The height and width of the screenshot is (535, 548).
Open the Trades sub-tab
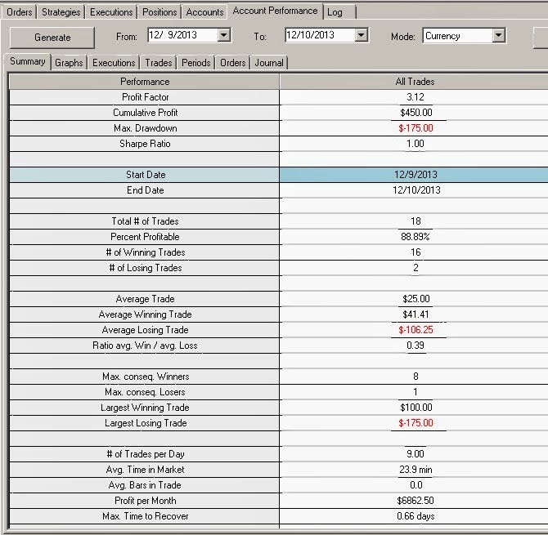click(x=159, y=63)
